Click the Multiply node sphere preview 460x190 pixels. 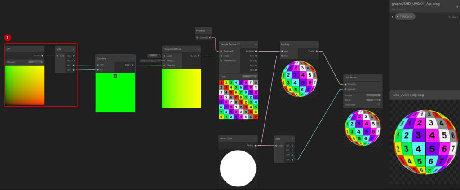pos(299,79)
